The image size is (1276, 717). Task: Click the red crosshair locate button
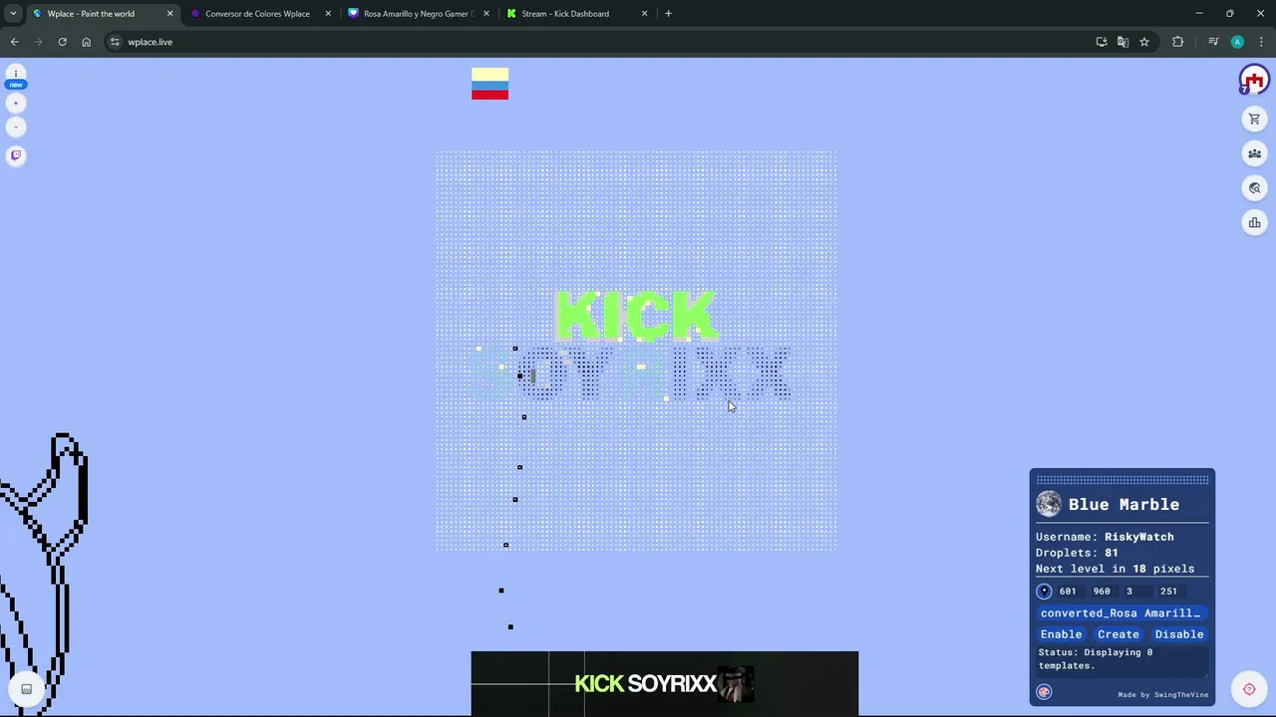coord(1249,689)
